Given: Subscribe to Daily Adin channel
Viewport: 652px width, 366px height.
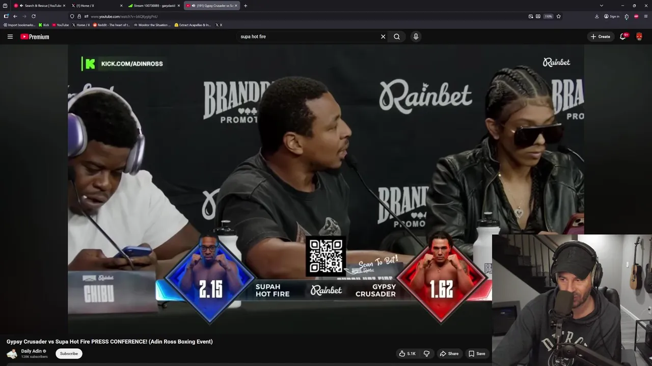Looking at the screenshot, I should pyautogui.click(x=69, y=354).
